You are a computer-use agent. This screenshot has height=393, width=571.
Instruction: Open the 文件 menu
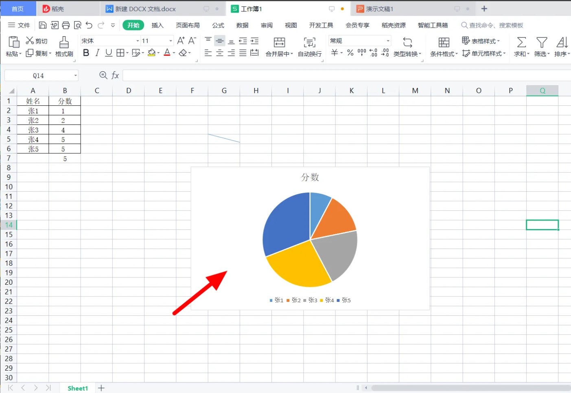(x=19, y=25)
